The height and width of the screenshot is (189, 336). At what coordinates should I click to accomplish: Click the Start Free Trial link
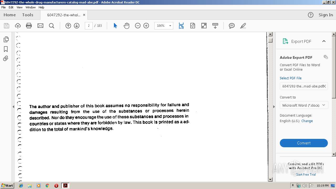pos(306,175)
